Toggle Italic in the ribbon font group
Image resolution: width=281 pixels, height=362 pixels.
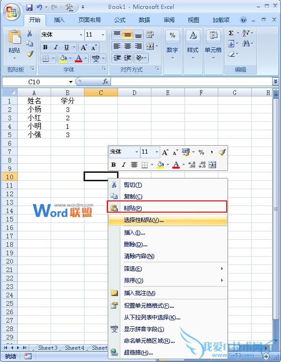(56, 47)
